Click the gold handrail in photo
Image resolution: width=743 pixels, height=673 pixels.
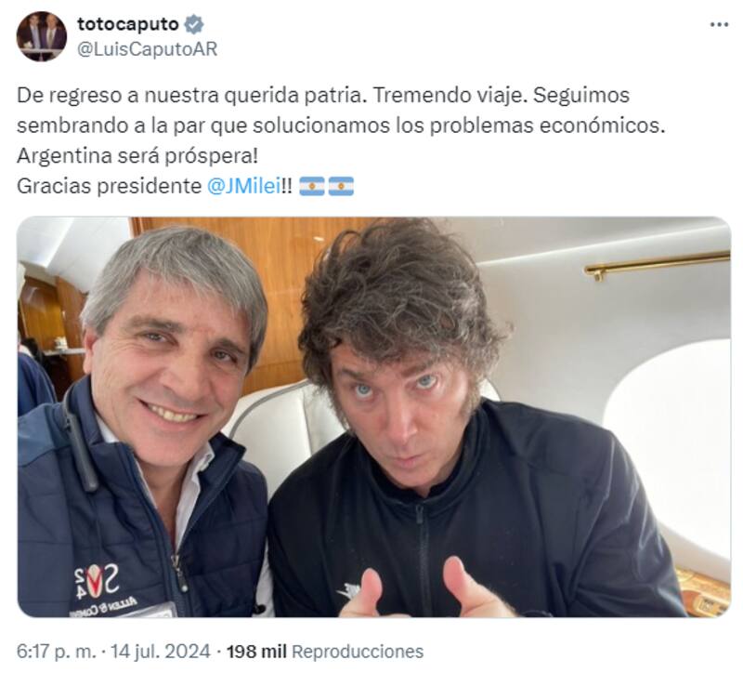tap(657, 264)
